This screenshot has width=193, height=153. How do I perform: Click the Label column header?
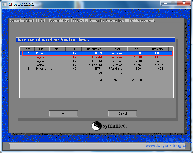[117, 49]
